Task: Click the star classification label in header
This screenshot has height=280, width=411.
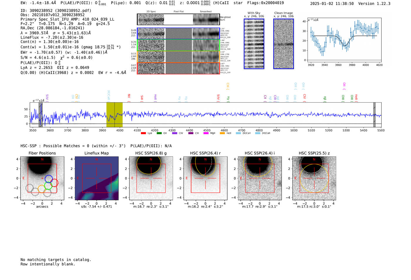Action: pos(238,3)
